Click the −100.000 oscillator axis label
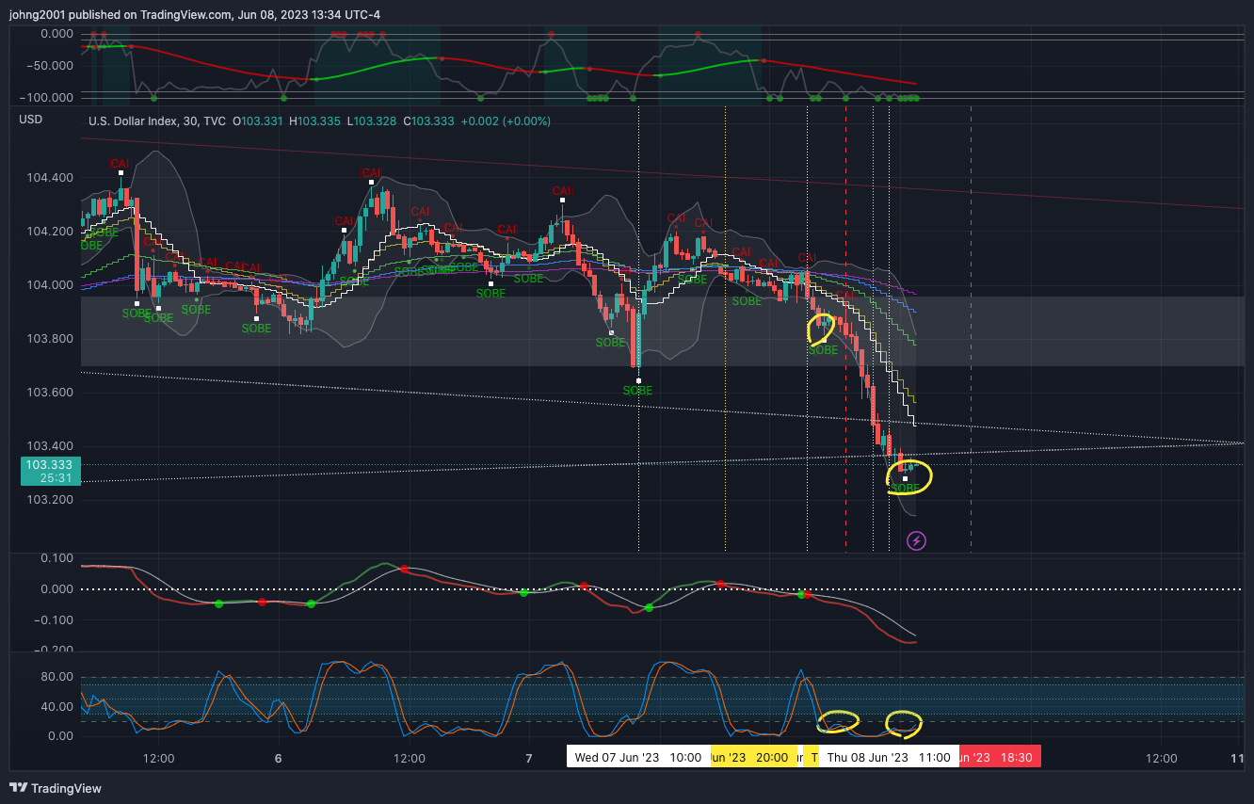 click(x=46, y=98)
